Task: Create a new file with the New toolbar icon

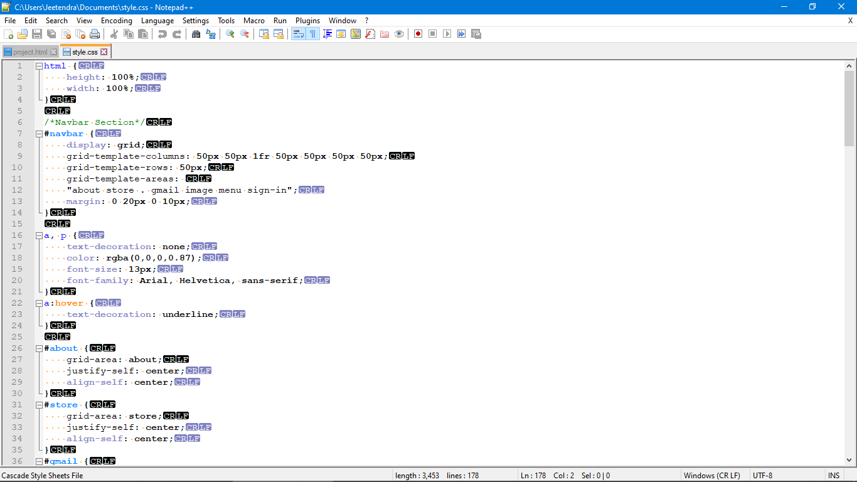Action: (9, 34)
